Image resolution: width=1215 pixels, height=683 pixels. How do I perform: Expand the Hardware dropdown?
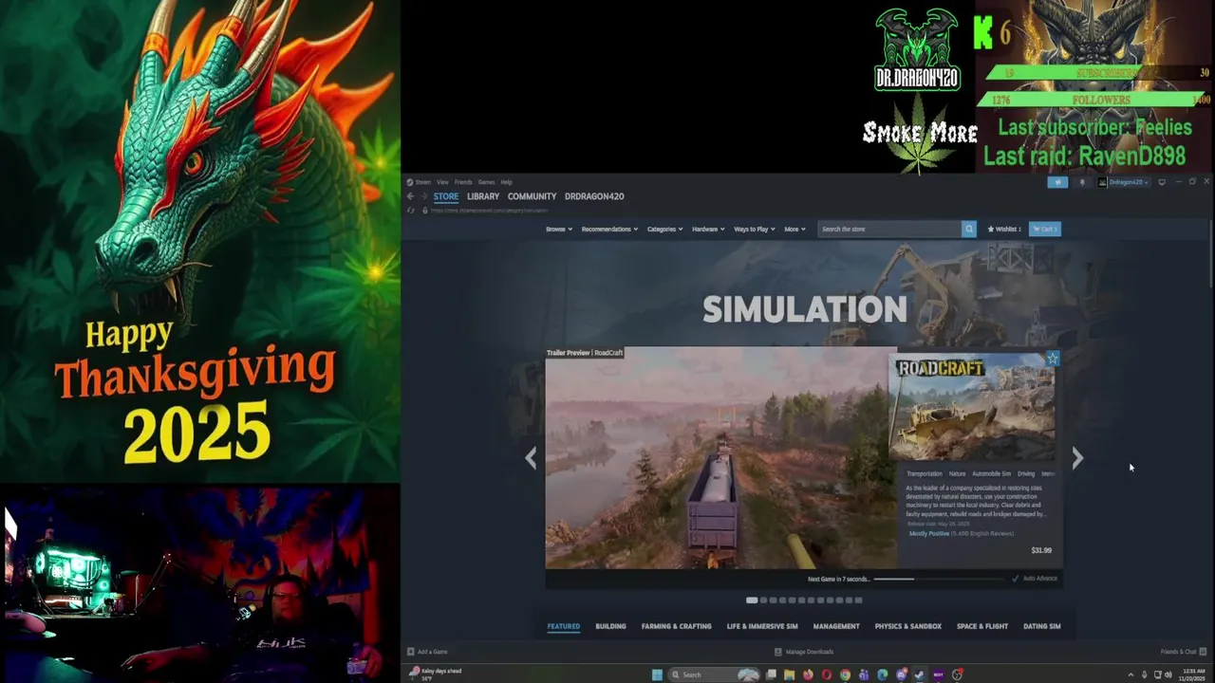coord(708,229)
